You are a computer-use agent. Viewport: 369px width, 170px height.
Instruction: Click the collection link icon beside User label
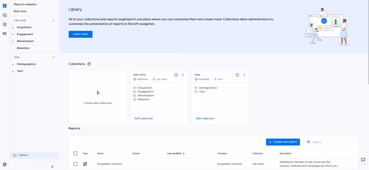click(215, 79)
